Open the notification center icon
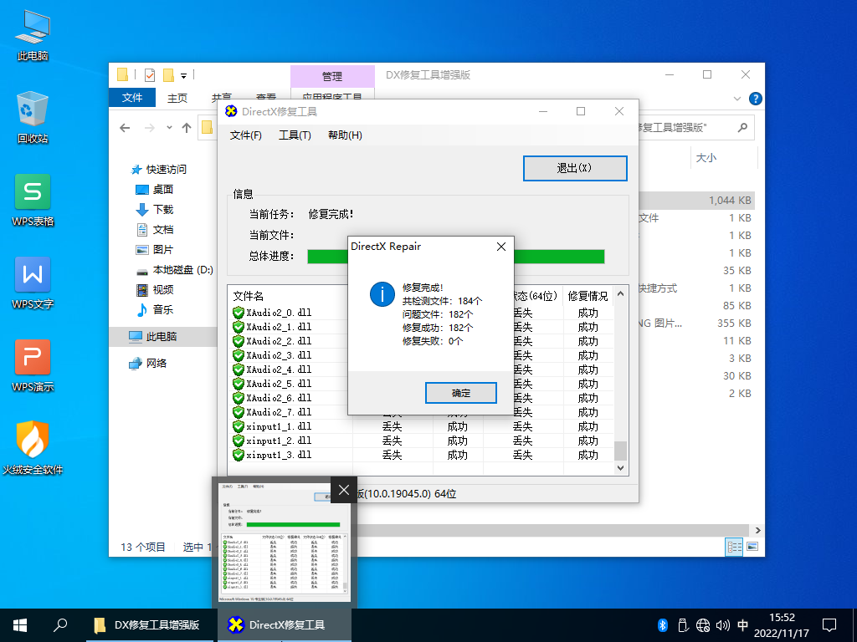This screenshot has height=642, width=857. pos(829,625)
